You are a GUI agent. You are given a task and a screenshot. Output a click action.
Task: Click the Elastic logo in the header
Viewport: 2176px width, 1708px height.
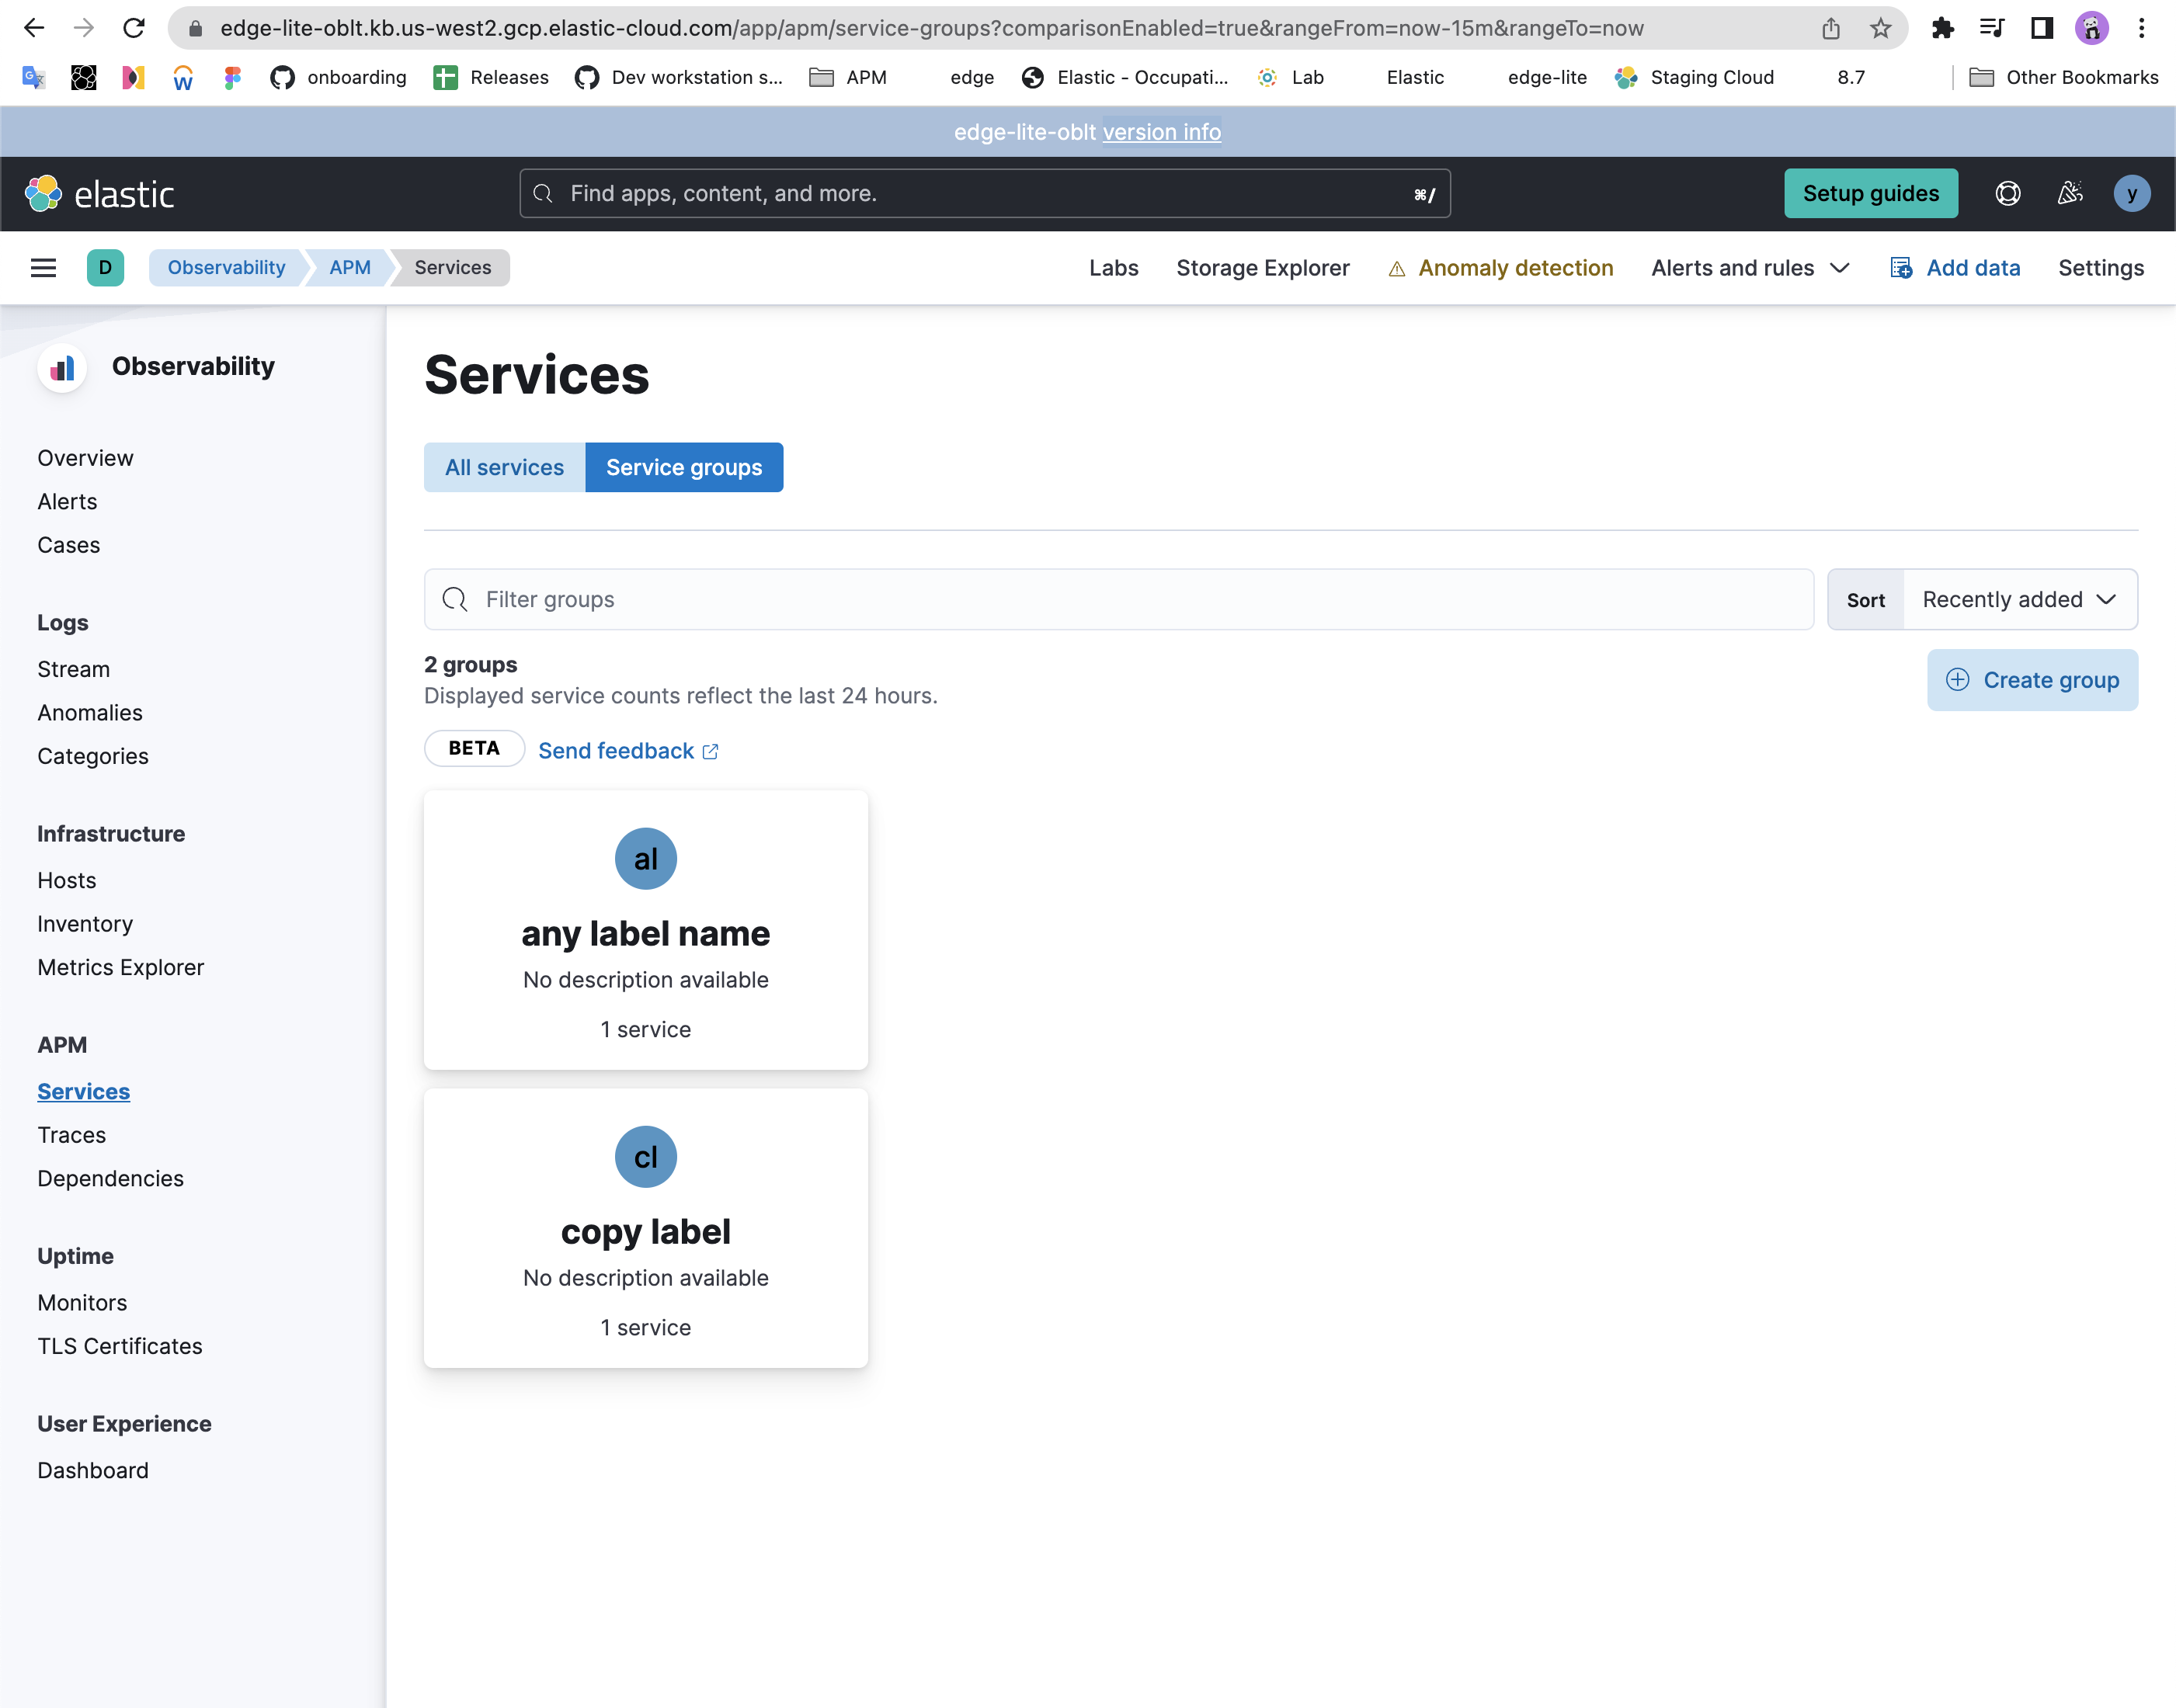(99, 193)
